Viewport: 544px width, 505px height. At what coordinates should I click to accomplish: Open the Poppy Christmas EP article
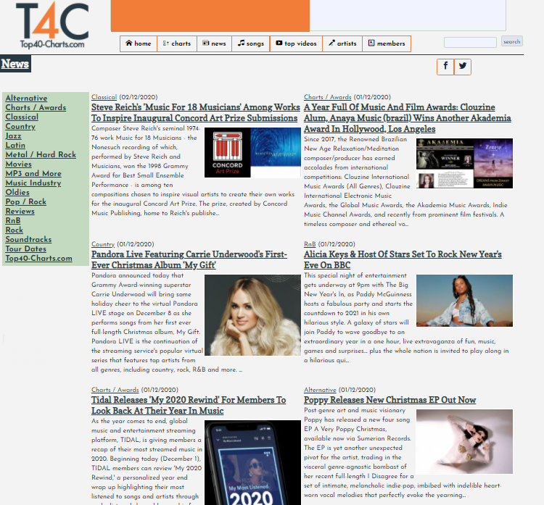point(390,400)
